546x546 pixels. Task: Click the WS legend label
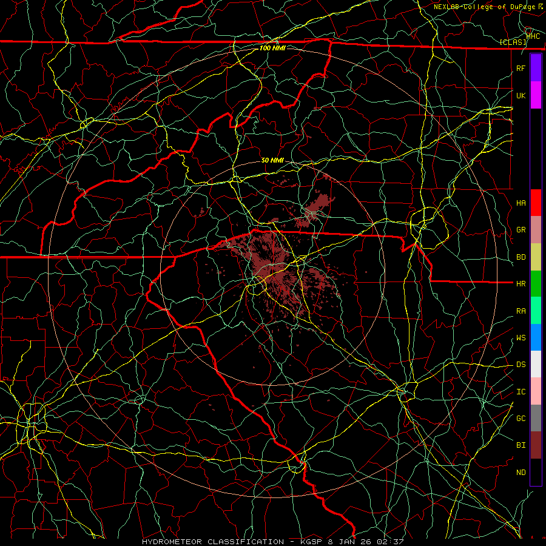tap(521, 338)
